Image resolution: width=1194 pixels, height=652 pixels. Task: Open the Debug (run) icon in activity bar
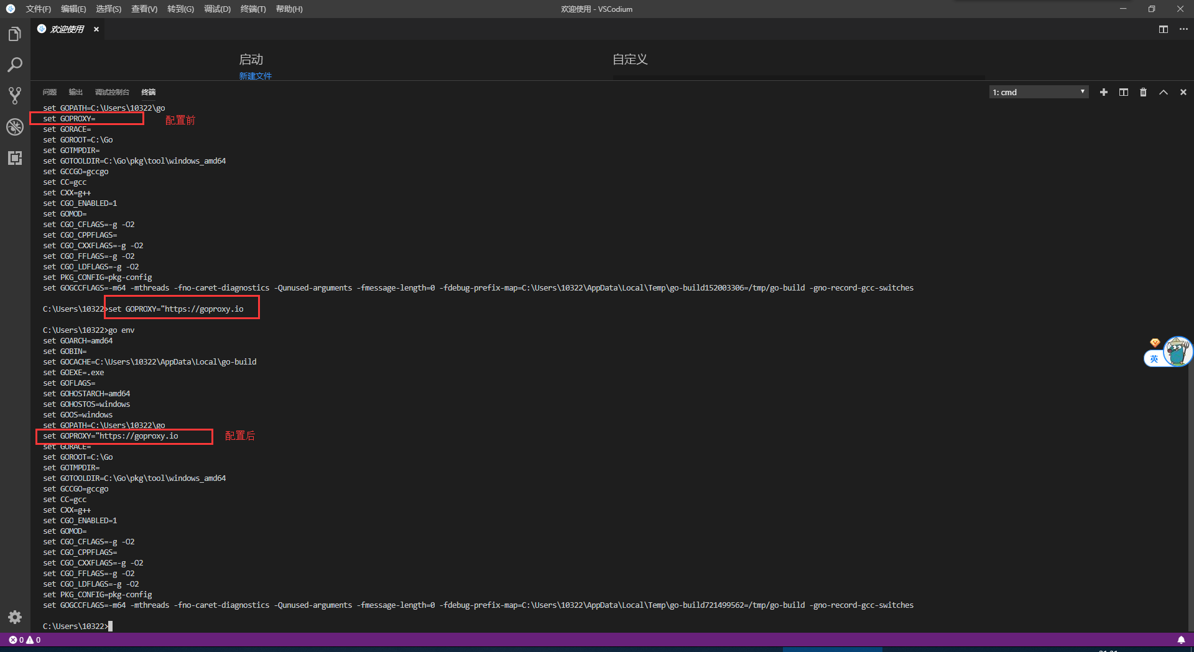(15, 127)
